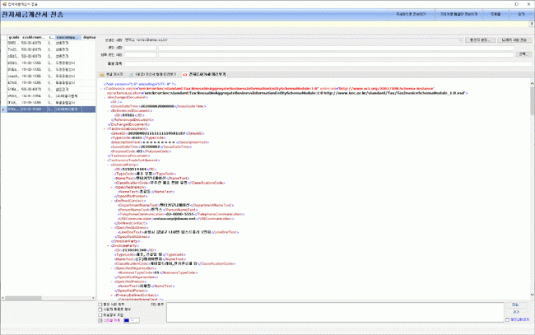Open the 보내는 사람 sender dropdown
Screen dimensions: 535x335
click(x=461, y=40)
